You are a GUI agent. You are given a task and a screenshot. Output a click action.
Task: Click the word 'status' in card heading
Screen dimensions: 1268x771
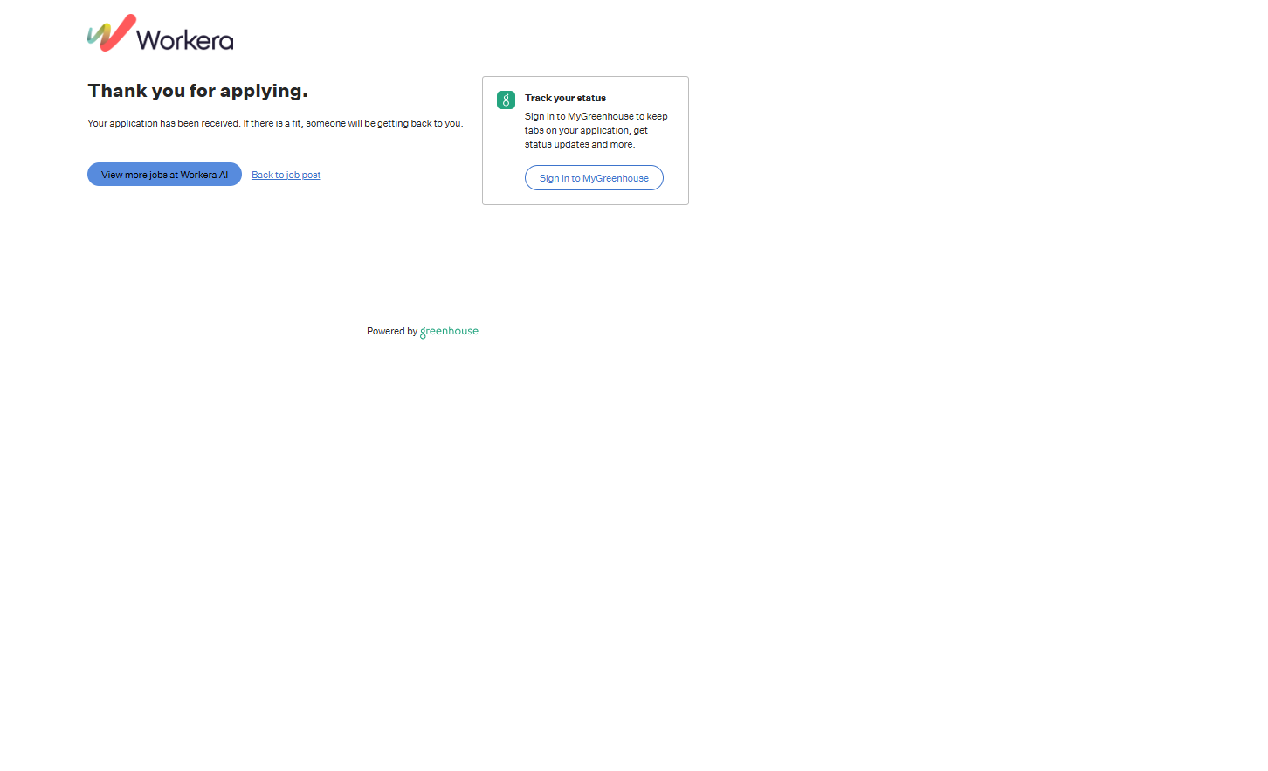click(x=591, y=99)
